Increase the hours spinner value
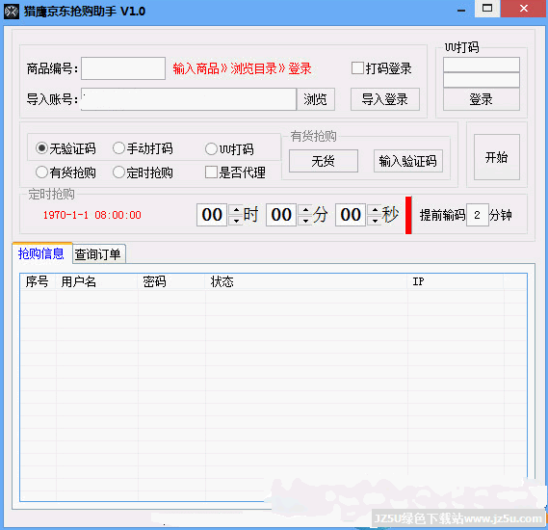 coord(237,210)
